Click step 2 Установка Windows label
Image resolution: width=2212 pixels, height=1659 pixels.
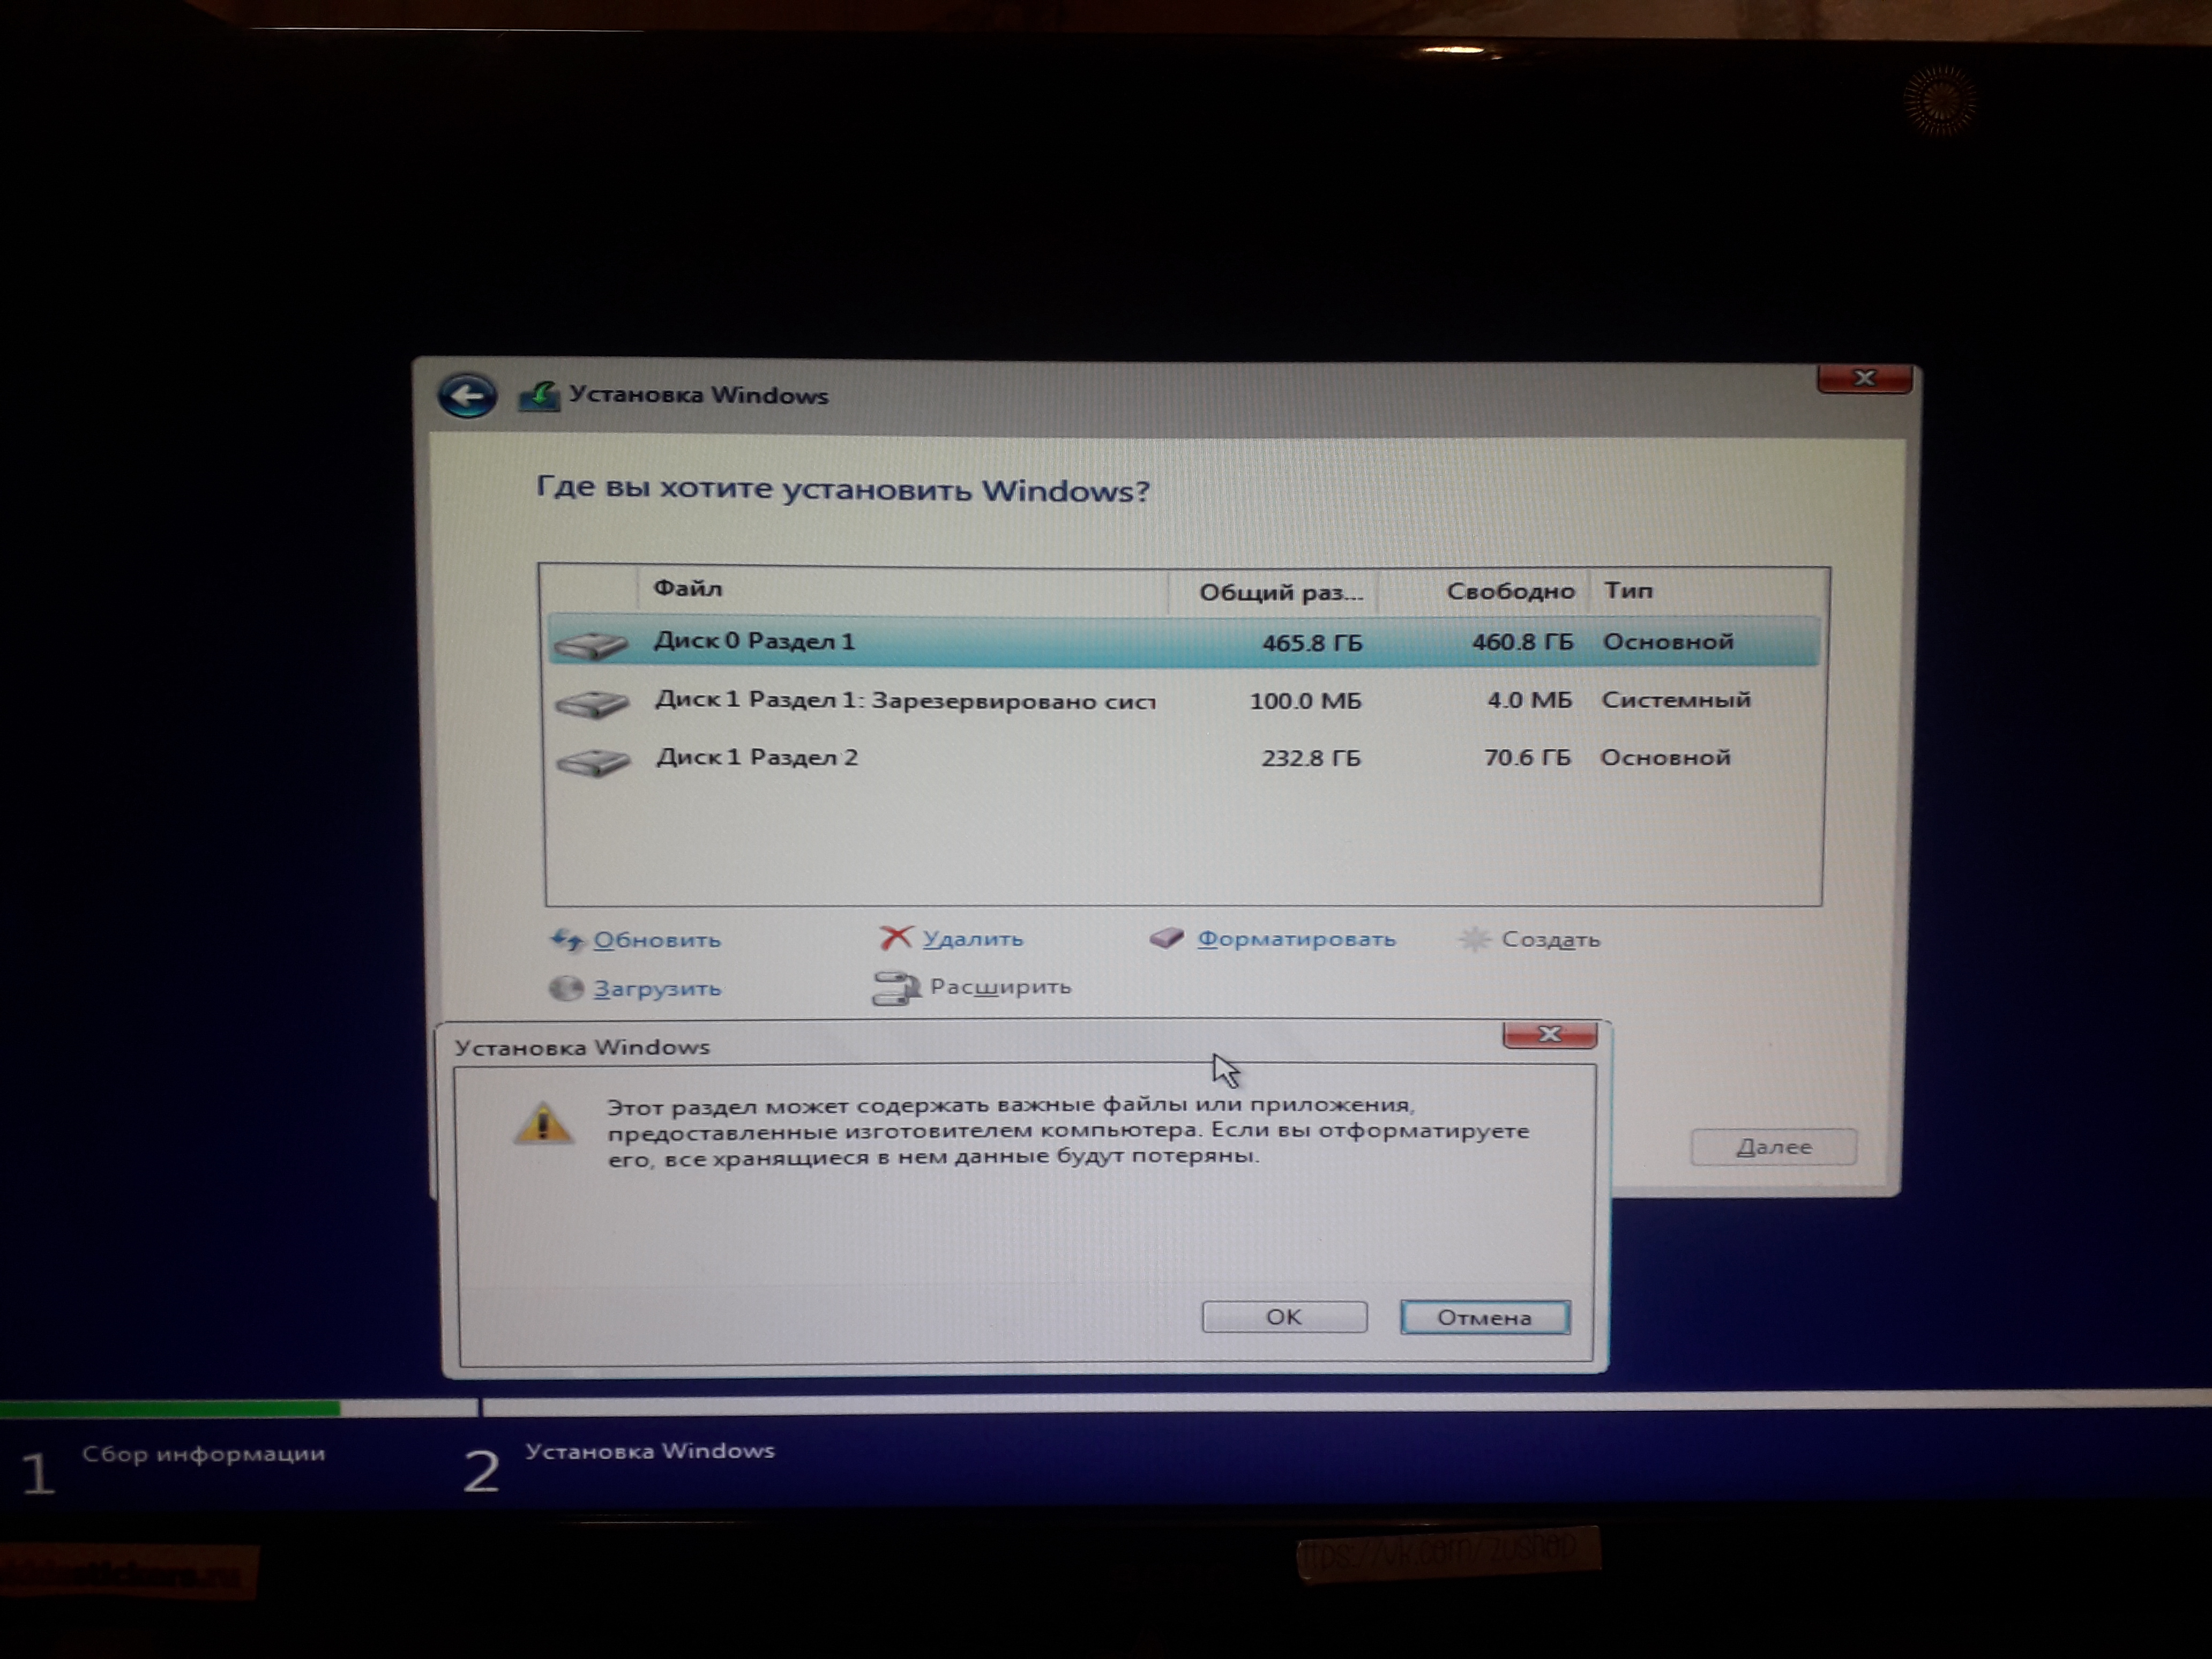click(x=650, y=1451)
